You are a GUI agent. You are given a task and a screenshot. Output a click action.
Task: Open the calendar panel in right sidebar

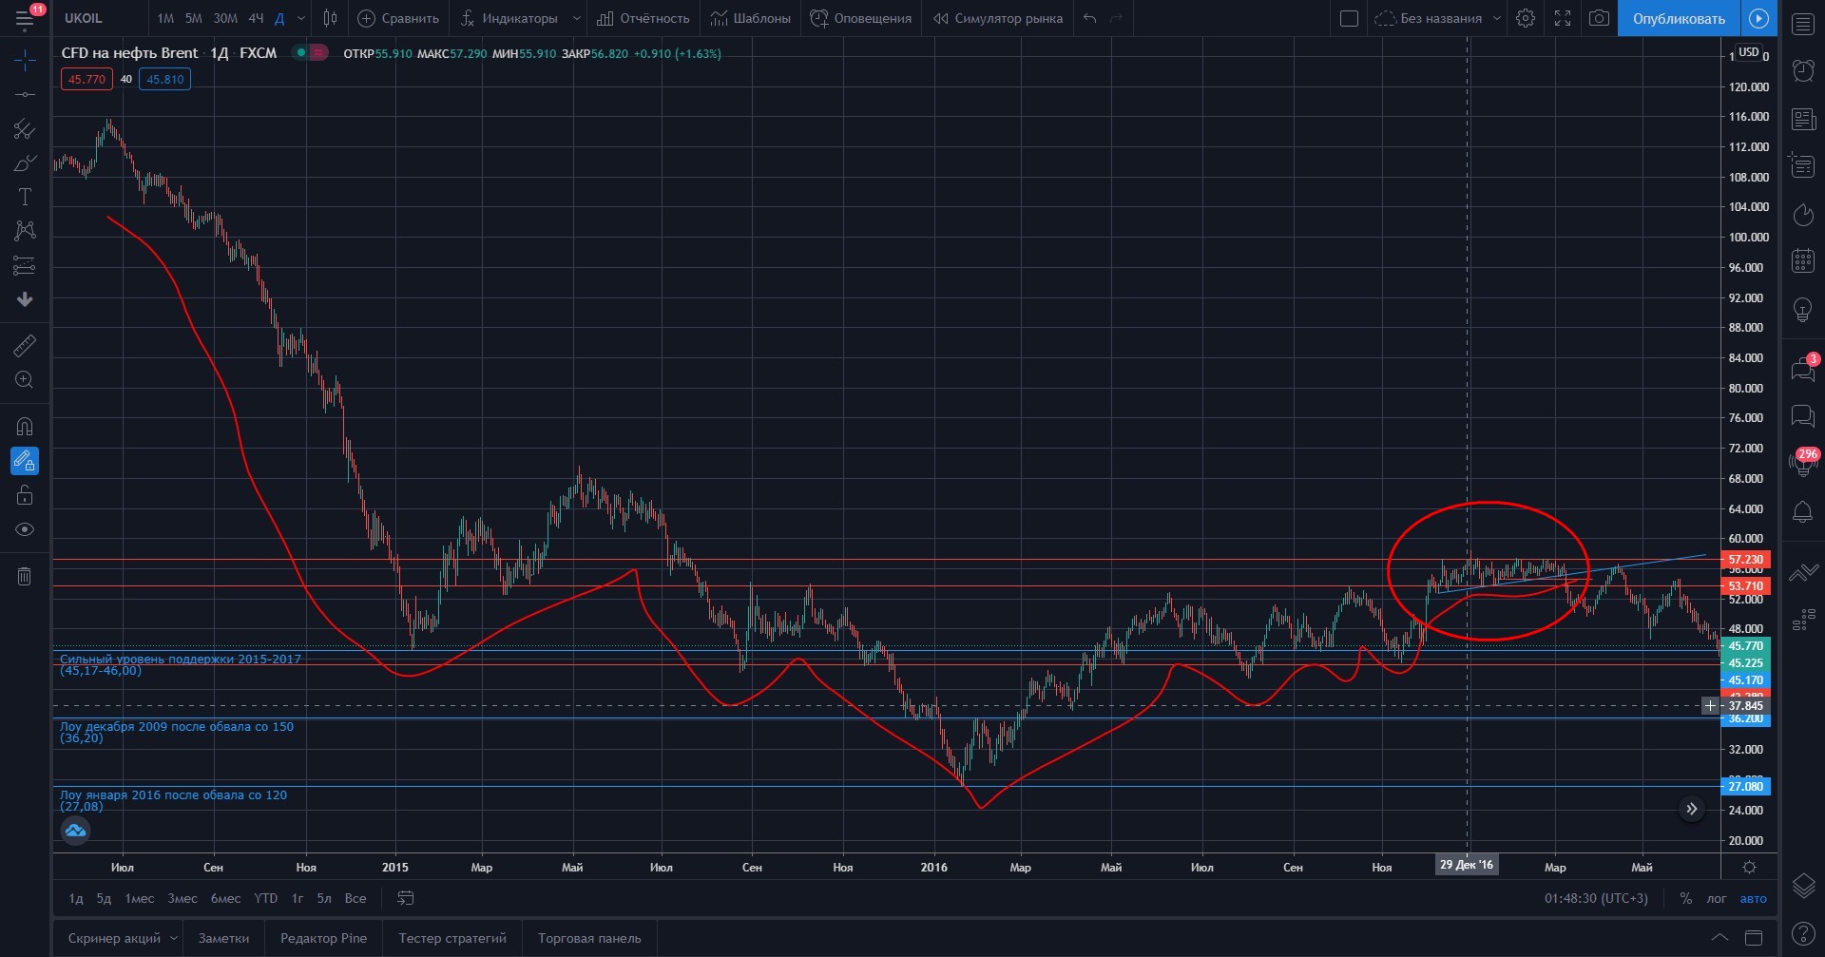tap(1802, 261)
